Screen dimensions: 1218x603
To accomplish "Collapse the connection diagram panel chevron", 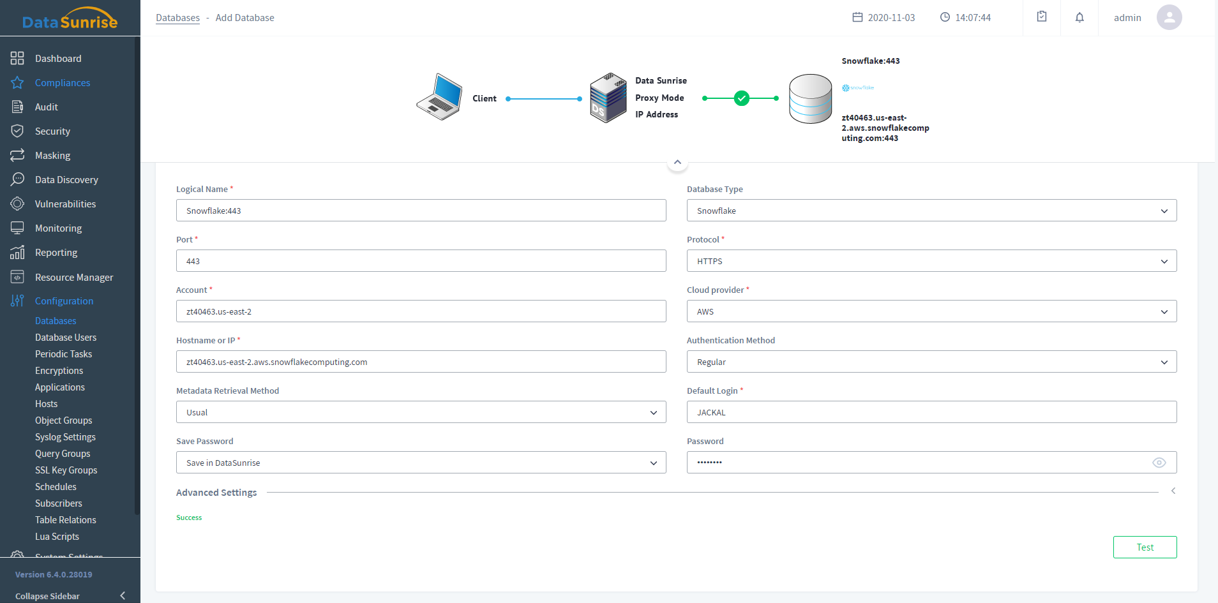I will [x=677, y=162].
